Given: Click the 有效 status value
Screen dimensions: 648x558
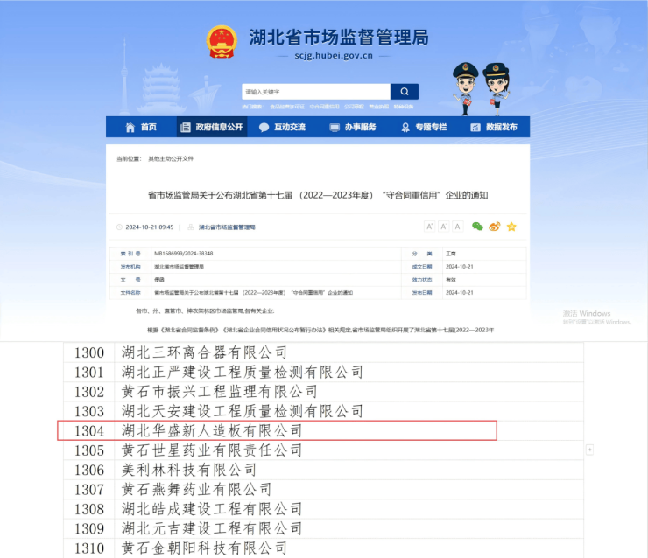Looking at the screenshot, I should 450,279.
